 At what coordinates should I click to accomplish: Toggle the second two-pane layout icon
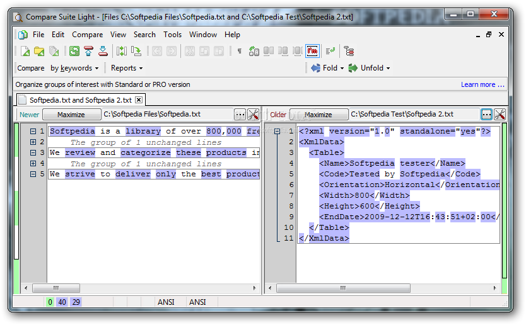click(283, 51)
